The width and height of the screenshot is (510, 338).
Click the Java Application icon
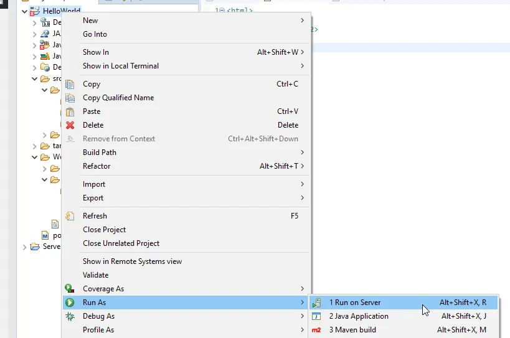point(317,316)
